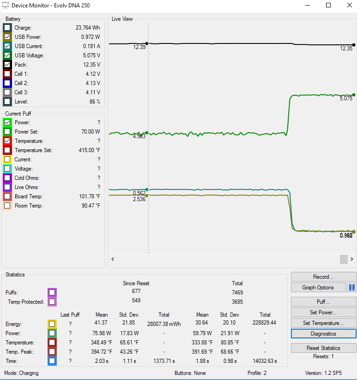Tick the Temp-Protected checkbox

coord(52,302)
